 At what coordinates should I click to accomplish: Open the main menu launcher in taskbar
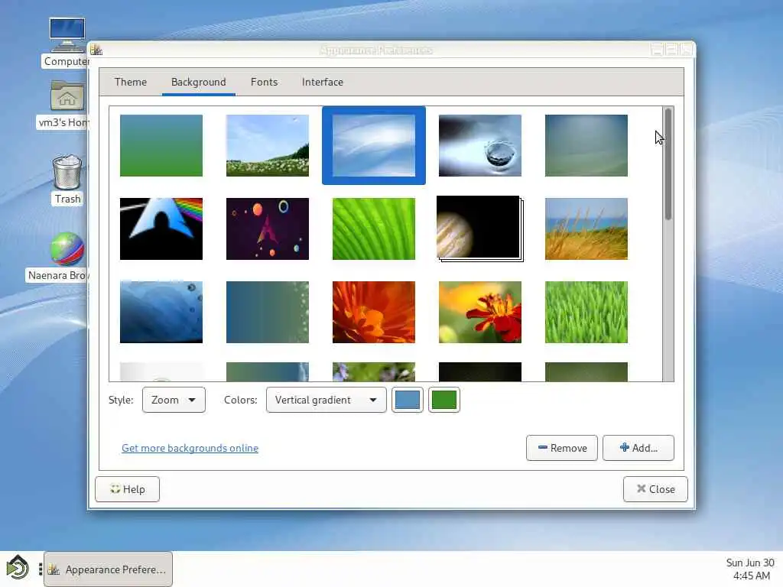(18, 569)
